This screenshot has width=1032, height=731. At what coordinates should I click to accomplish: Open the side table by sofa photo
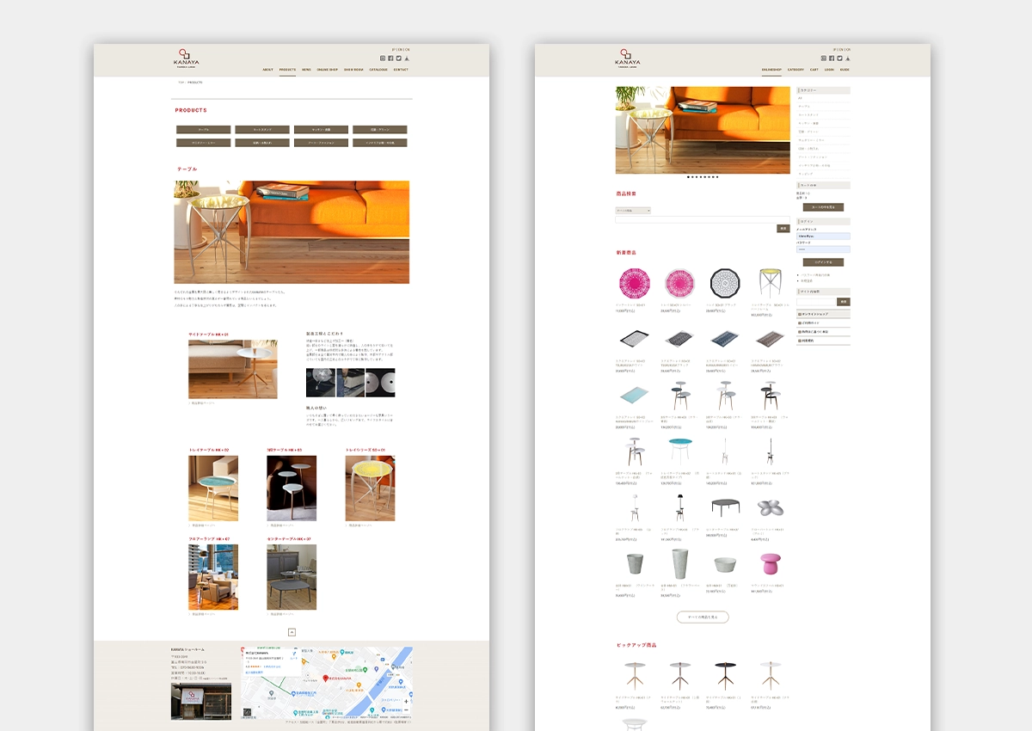click(233, 369)
